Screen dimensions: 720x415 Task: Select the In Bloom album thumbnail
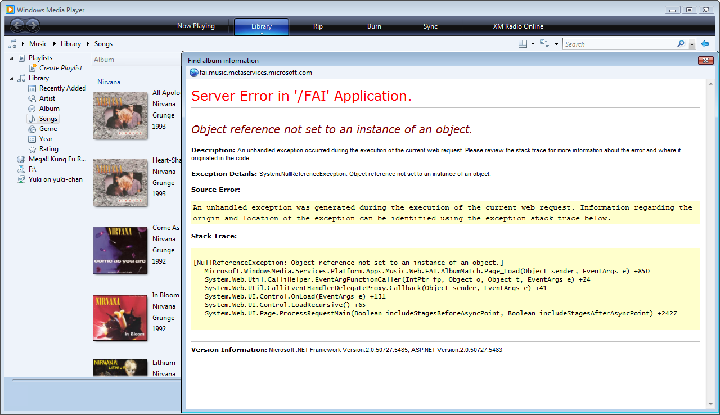[120, 318]
